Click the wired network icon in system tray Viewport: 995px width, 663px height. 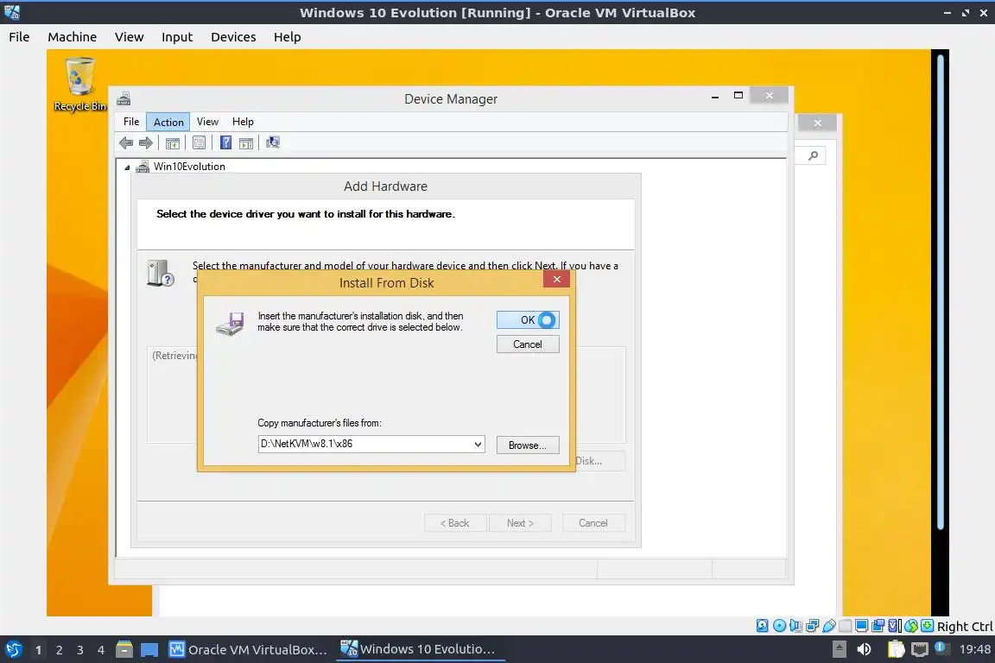click(919, 649)
